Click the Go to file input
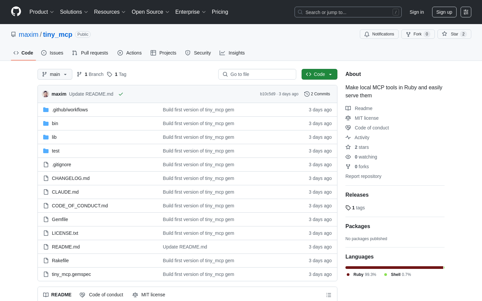 point(257,74)
